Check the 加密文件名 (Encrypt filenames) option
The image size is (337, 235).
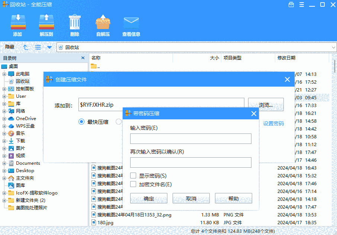point(132,184)
